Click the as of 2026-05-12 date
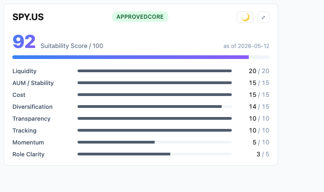 246,46
